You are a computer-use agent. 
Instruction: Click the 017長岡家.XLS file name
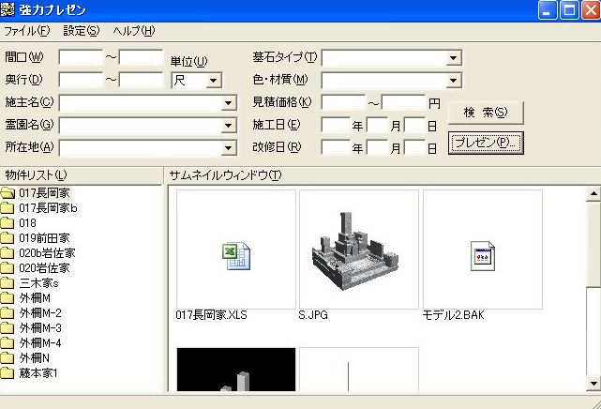[x=211, y=315]
